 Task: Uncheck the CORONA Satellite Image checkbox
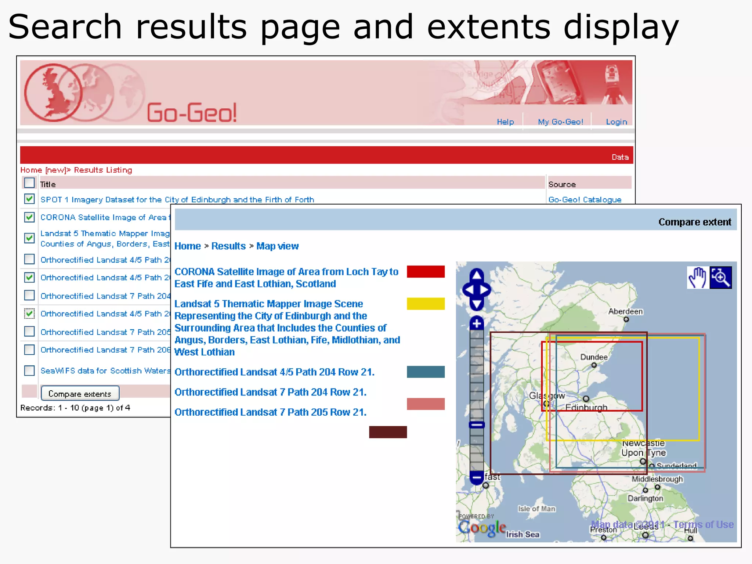pyautogui.click(x=29, y=217)
